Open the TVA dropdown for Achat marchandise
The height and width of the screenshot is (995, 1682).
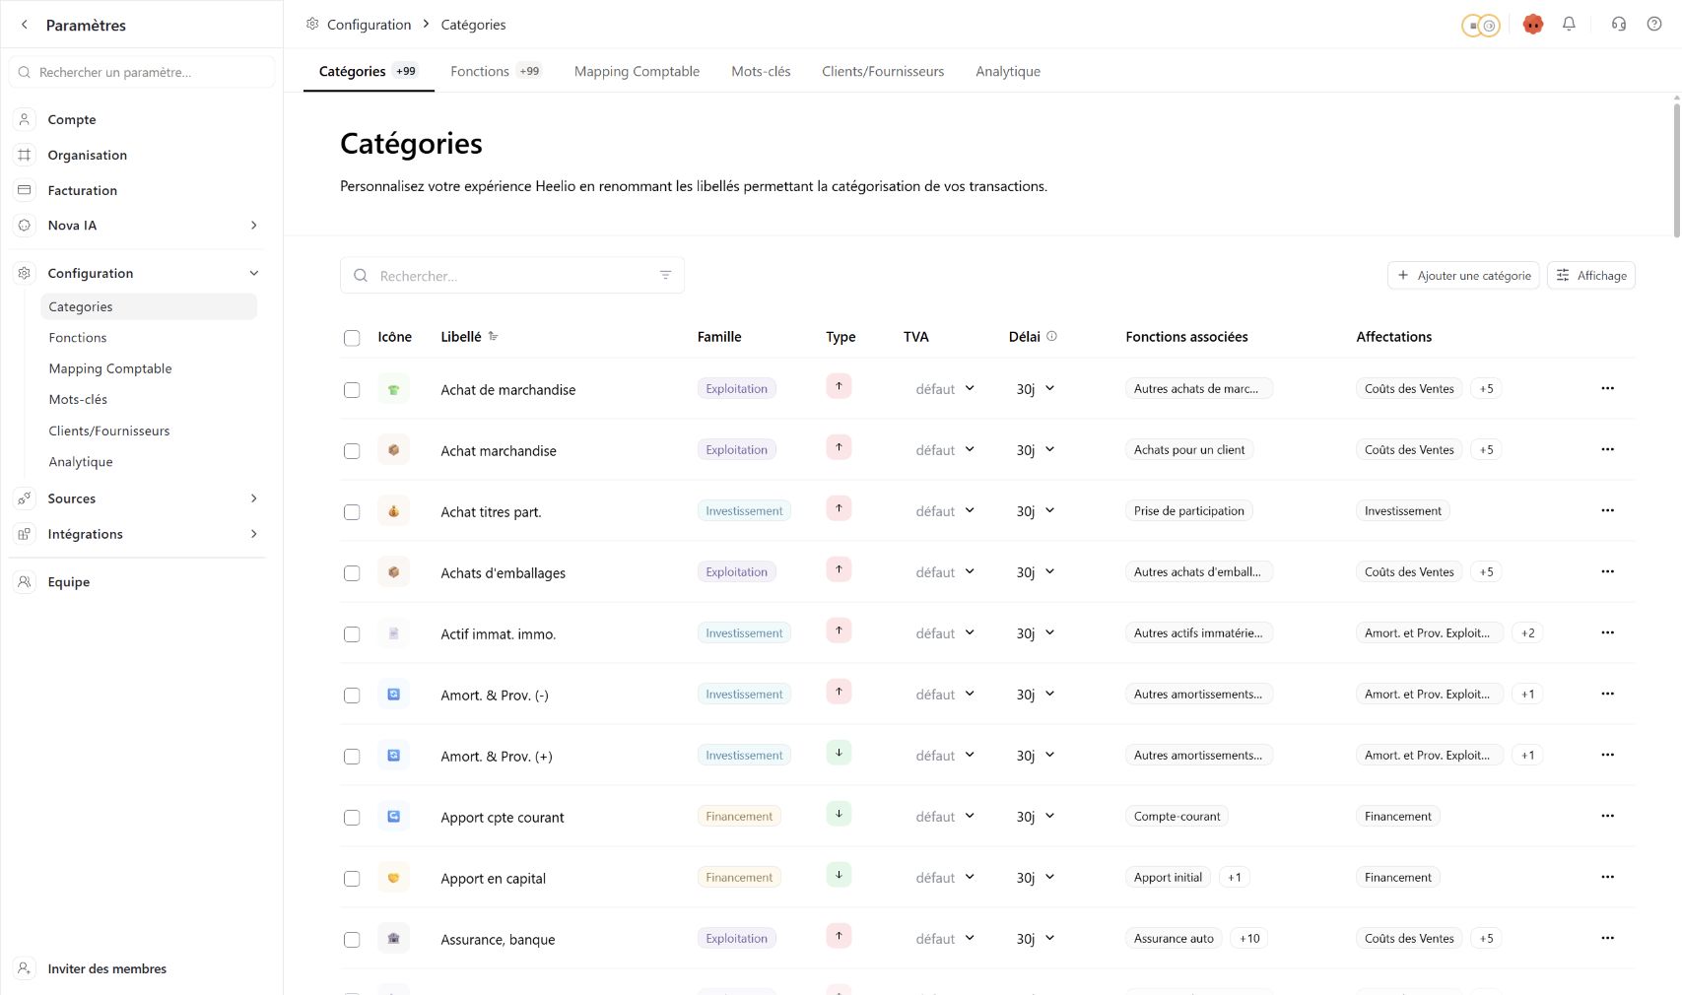coord(944,450)
